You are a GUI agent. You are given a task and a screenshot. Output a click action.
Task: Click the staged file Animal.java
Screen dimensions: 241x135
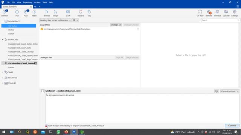[x=67, y=29]
